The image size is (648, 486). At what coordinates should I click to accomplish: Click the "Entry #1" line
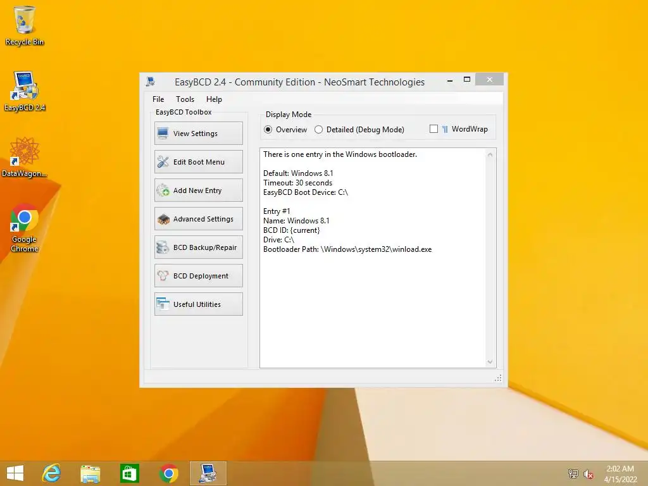point(277,211)
